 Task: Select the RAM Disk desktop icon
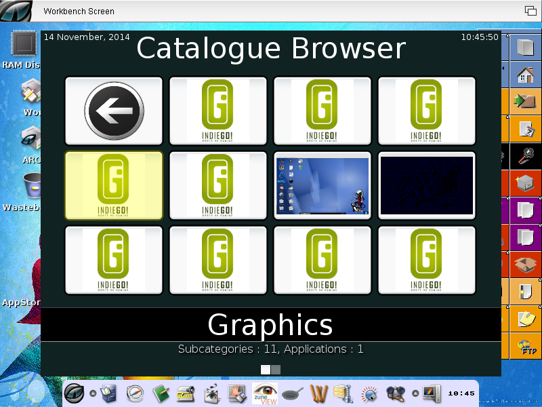(x=24, y=43)
